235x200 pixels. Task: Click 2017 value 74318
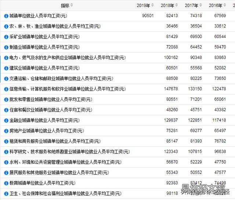(x=196, y=15)
